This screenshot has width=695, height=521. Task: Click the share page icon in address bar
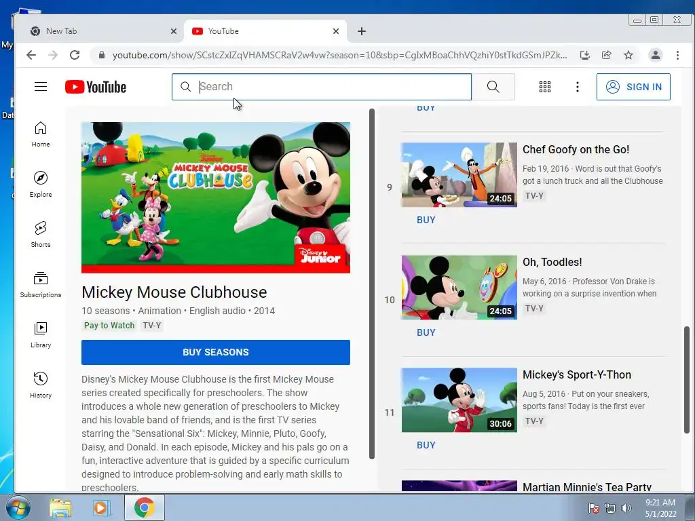click(x=606, y=55)
